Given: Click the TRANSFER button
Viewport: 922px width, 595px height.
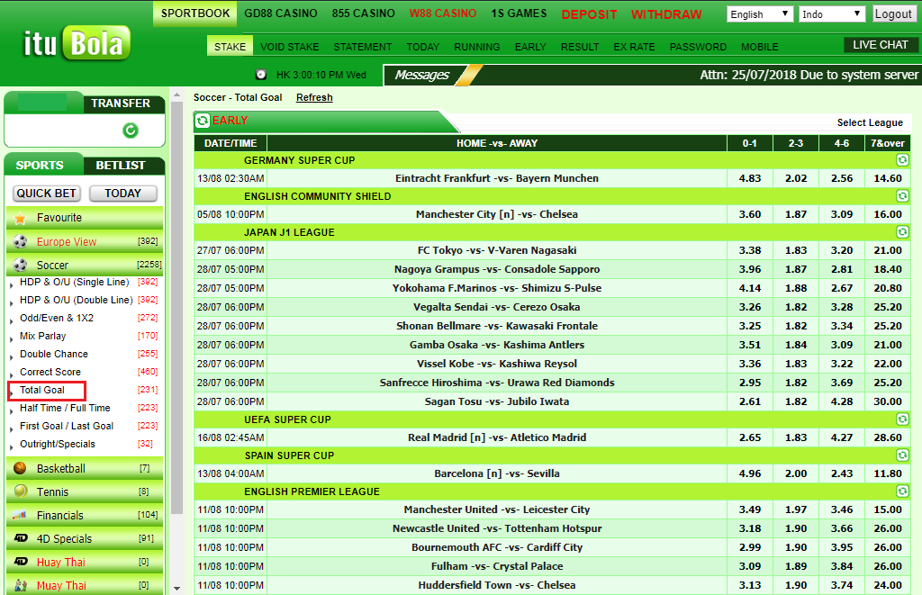Looking at the screenshot, I should pos(121,103).
